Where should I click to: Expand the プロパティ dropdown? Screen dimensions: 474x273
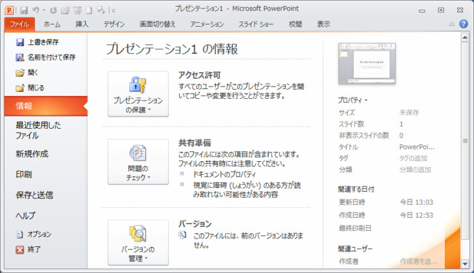pos(352,100)
